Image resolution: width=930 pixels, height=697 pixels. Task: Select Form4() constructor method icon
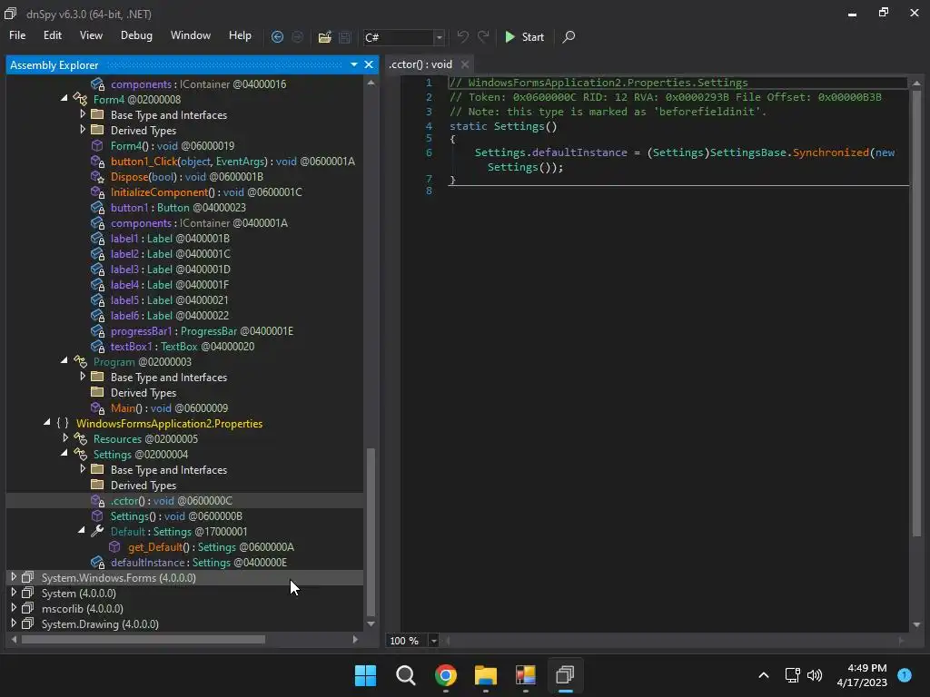coord(97,146)
